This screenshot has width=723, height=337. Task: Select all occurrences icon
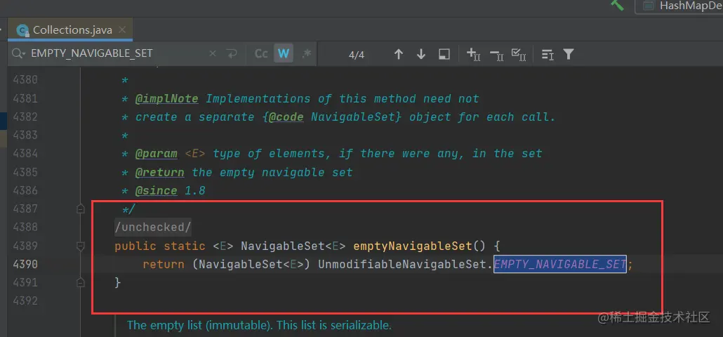coord(519,54)
